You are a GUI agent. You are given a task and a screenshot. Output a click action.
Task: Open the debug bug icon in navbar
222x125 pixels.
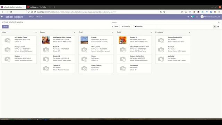click(188, 17)
